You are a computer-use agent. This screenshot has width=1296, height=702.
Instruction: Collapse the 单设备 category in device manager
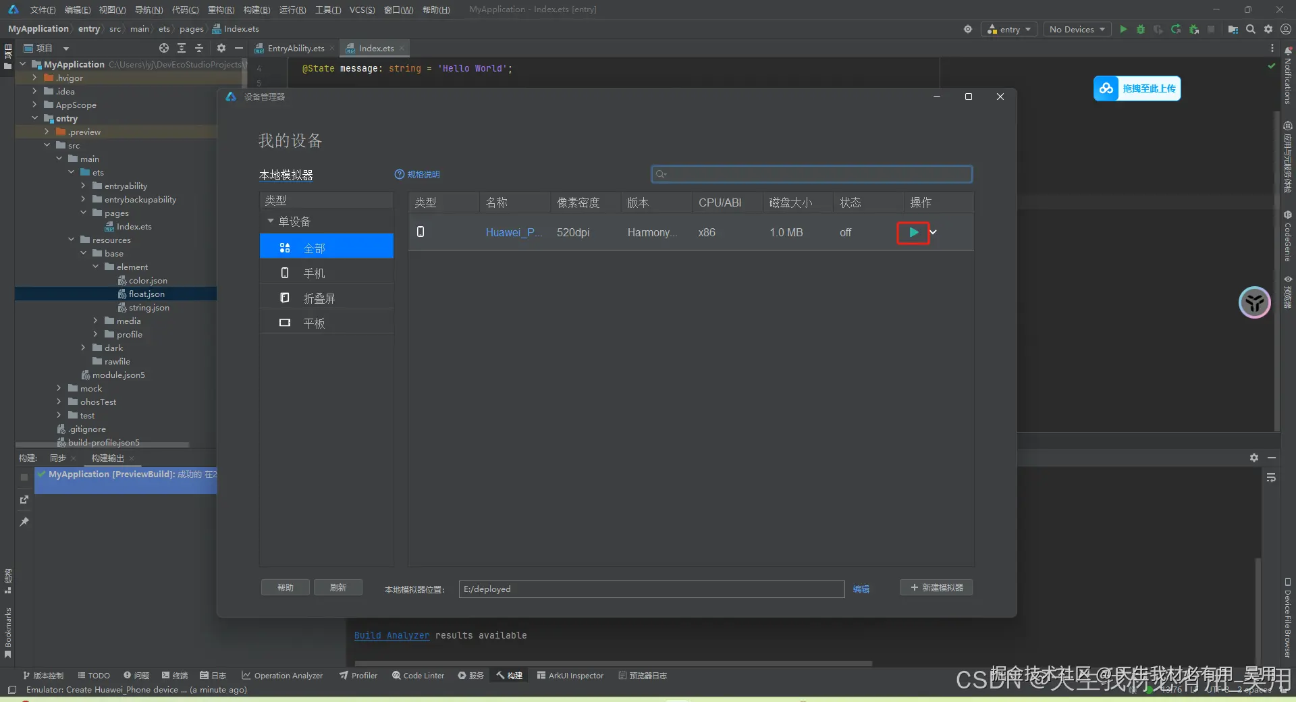[x=271, y=221]
